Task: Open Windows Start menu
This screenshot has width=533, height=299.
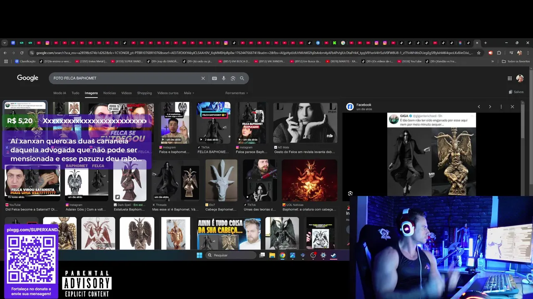Action: [199, 255]
